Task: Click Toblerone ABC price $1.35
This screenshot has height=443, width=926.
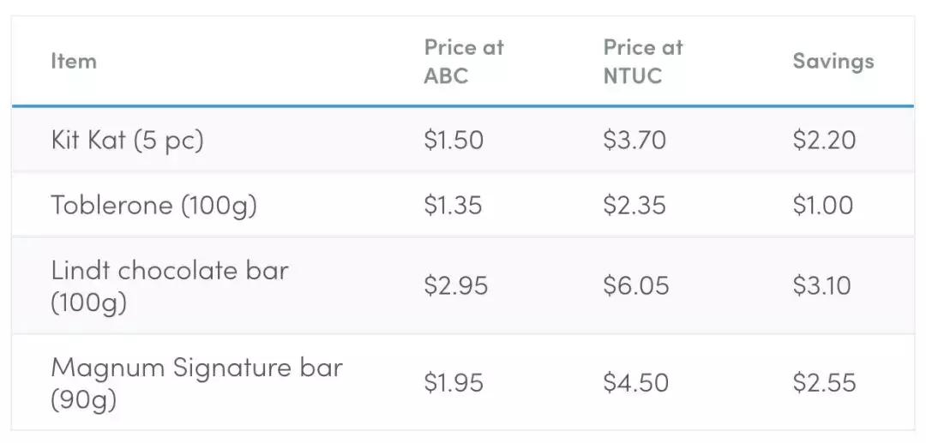Action: tap(453, 206)
